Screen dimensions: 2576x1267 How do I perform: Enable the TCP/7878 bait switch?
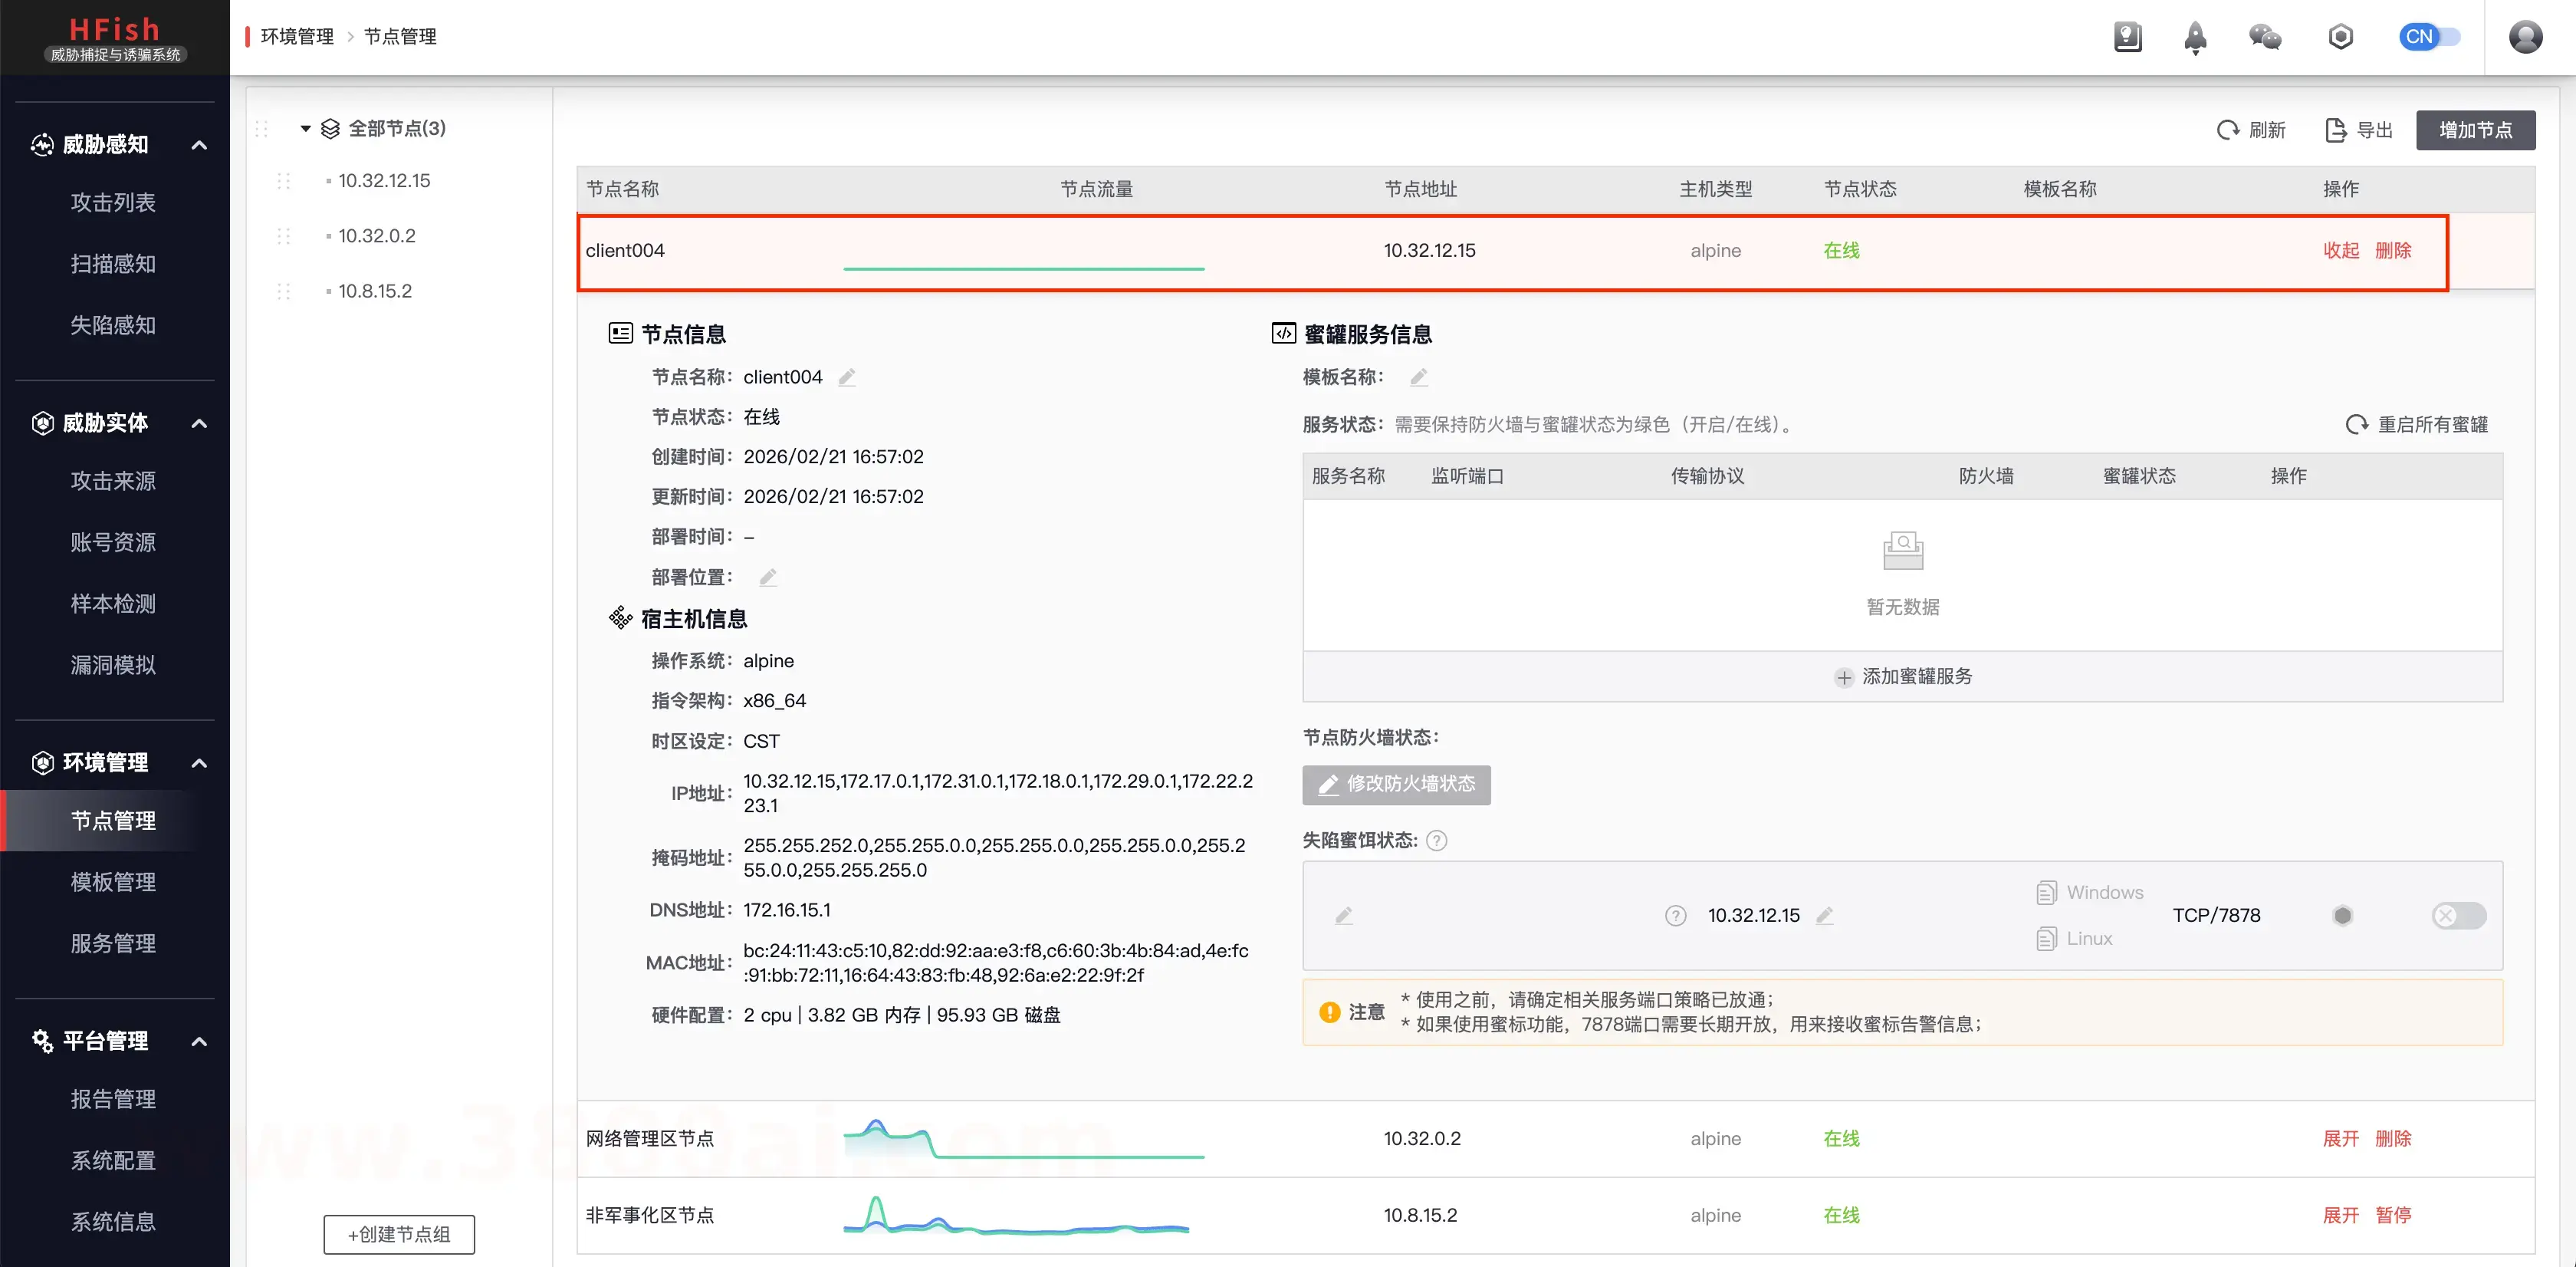click(x=2458, y=915)
